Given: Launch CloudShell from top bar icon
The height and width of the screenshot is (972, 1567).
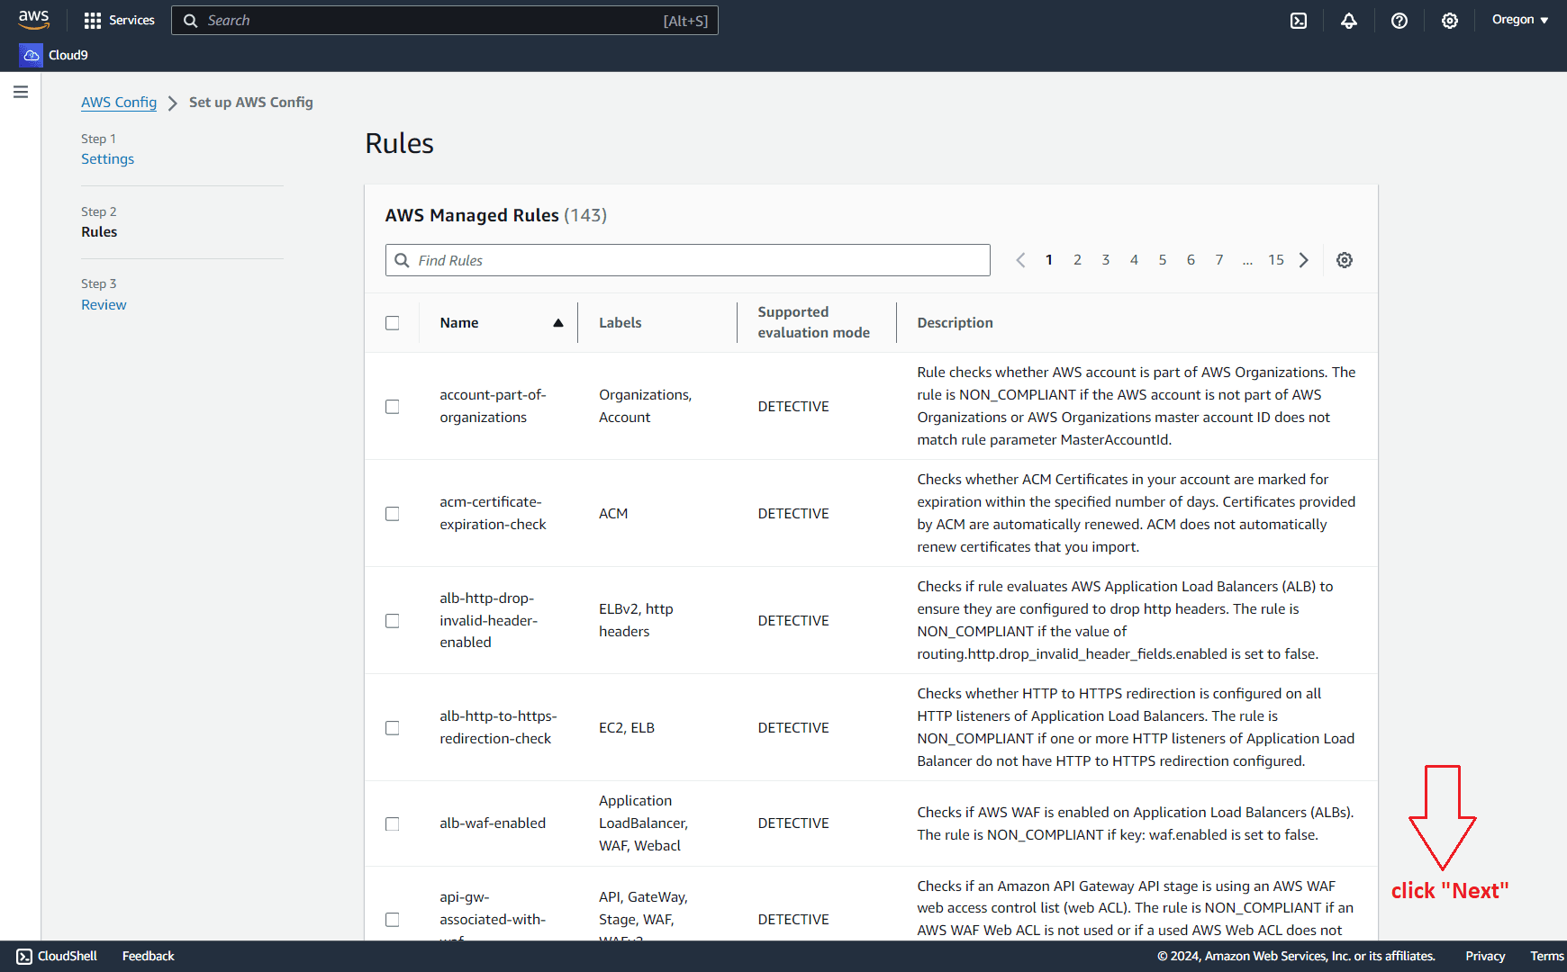Looking at the screenshot, I should [1299, 20].
